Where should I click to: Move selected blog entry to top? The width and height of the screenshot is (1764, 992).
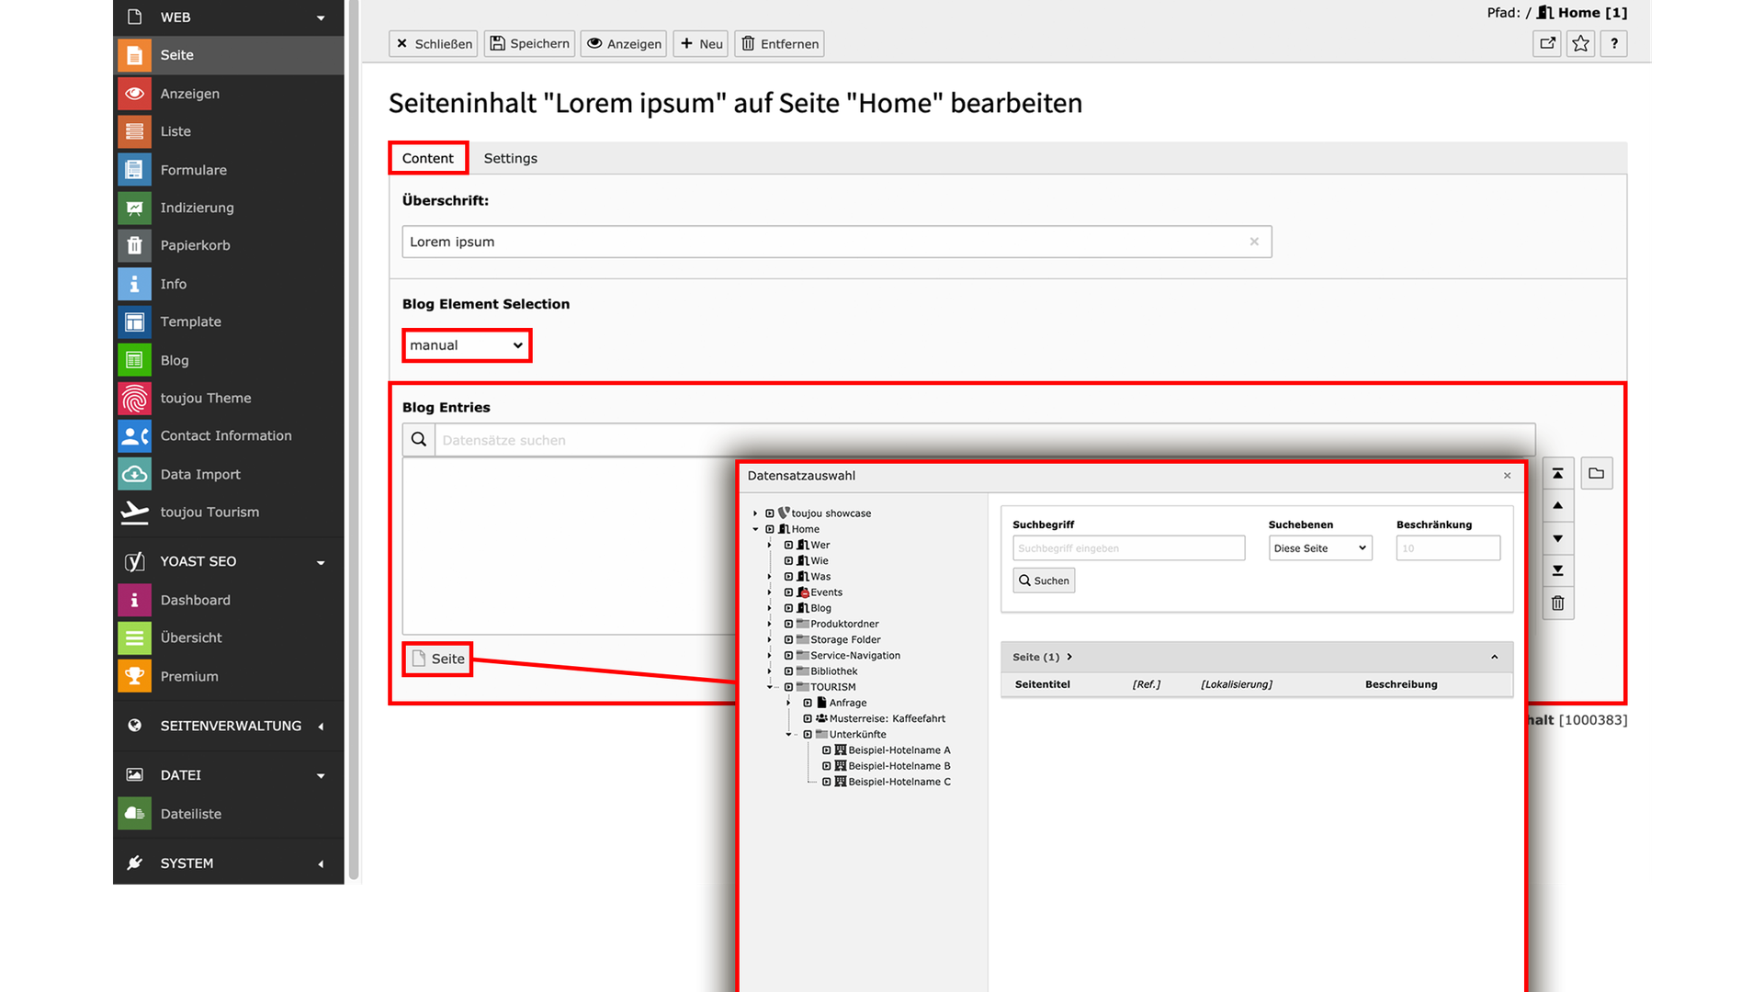point(1557,474)
